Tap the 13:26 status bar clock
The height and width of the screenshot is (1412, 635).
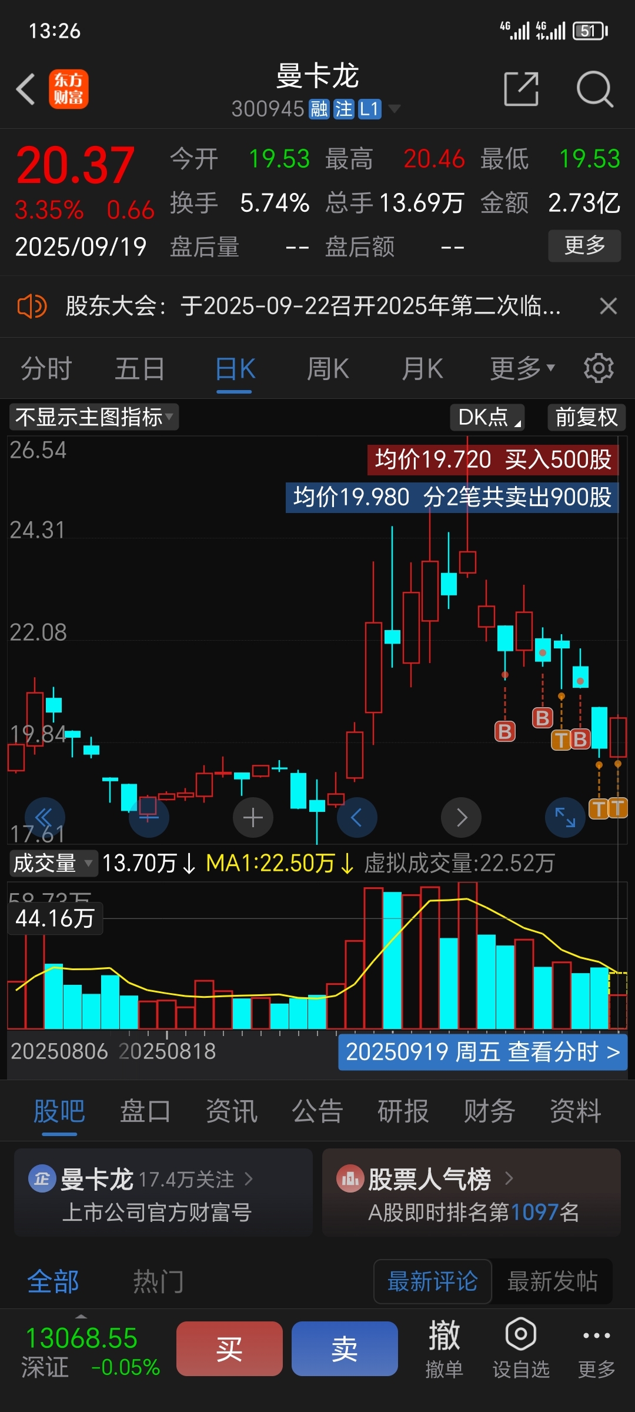(x=55, y=31)
